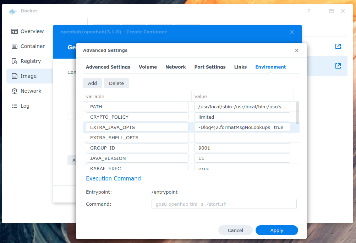
Task: Click the environment list vertical scrollbar
Action: 297,112
